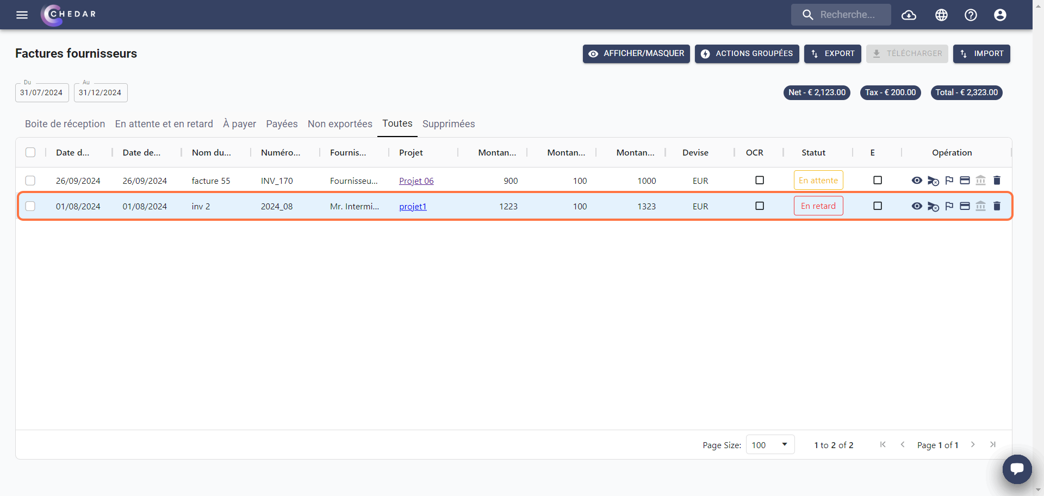Viewport: 1044px width, 496px height.
Task: Click cancel-send icon for facture 55
Action: [933, 181]
